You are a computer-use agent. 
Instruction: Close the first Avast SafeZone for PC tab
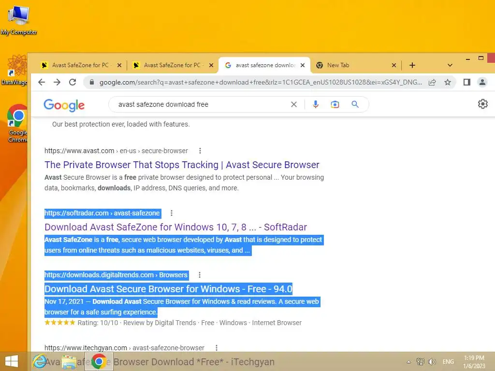[119, 65]
